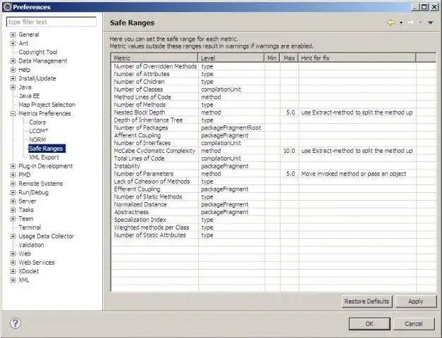Click the Min column header

(271, 58)
